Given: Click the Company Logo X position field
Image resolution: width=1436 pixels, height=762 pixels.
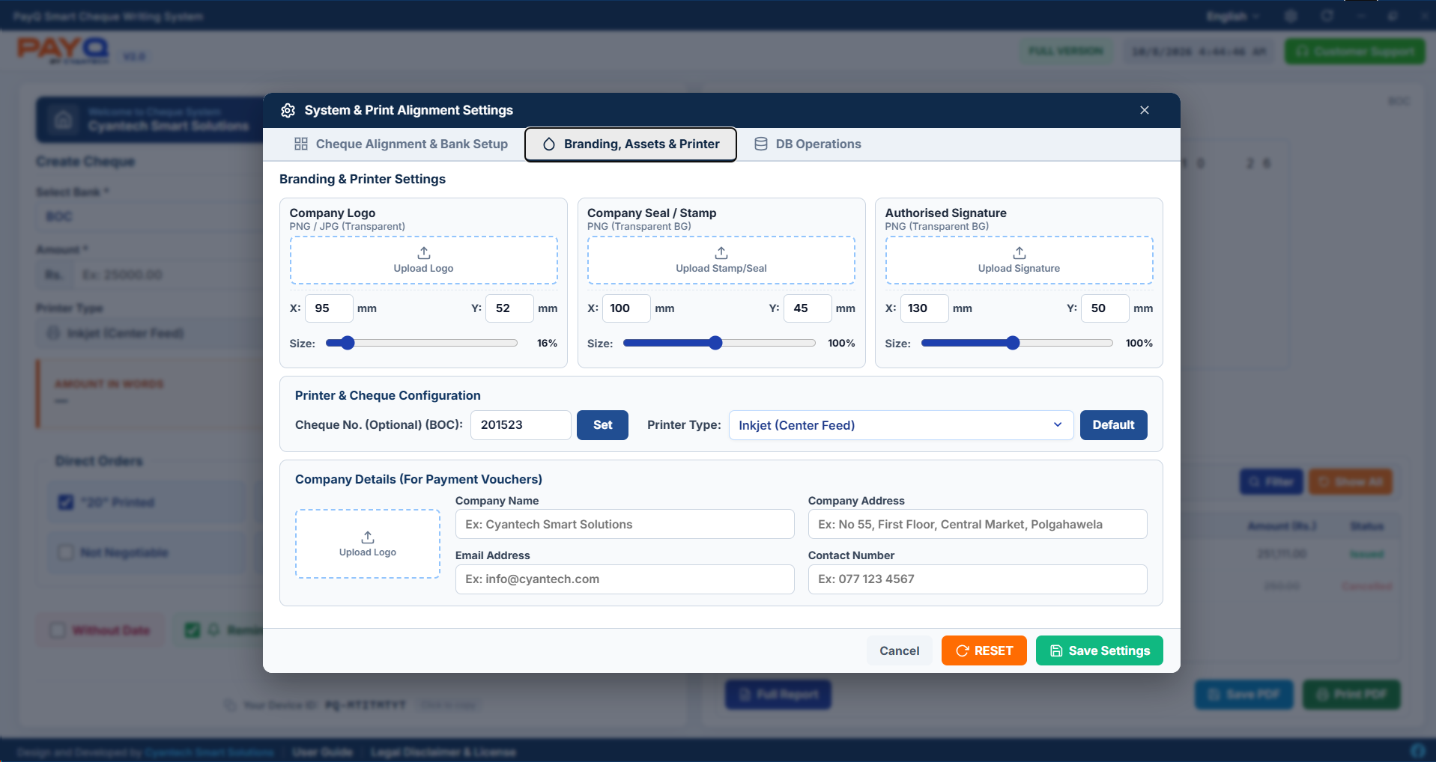Looking at the screenshot, I should 329,308.
